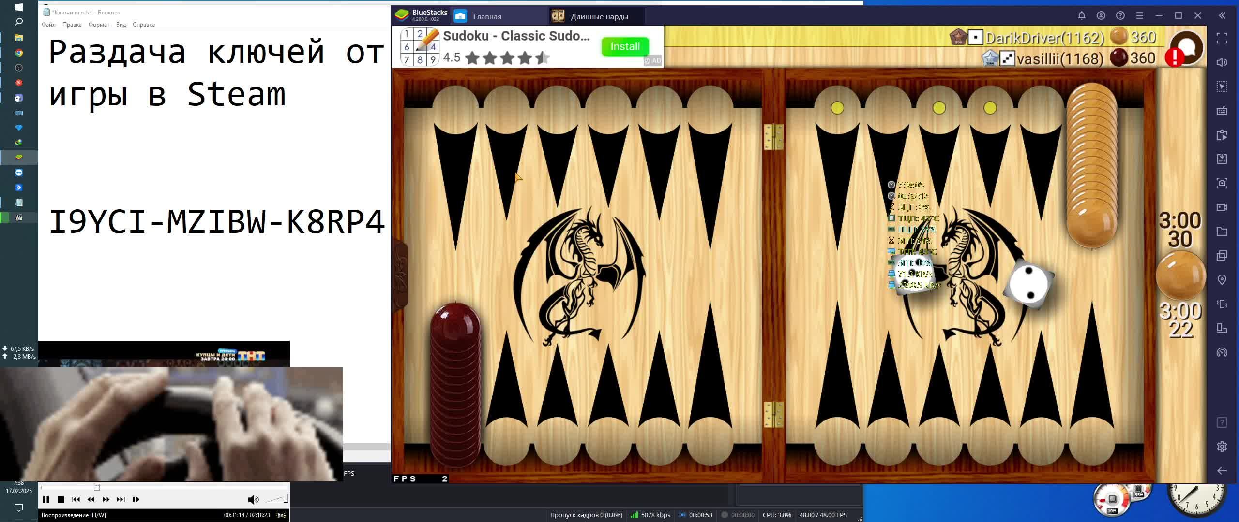Open the BlueStacks keyboard controls icon
This screenshot has height=522, width=1239.
(1222, 111)
